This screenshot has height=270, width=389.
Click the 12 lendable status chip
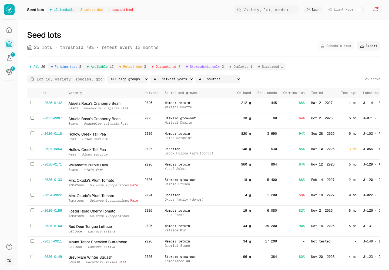pos(62,10)
